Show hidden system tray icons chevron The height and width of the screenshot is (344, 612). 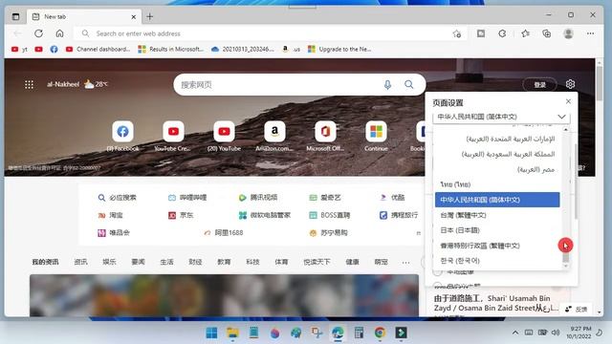point(515,333)
